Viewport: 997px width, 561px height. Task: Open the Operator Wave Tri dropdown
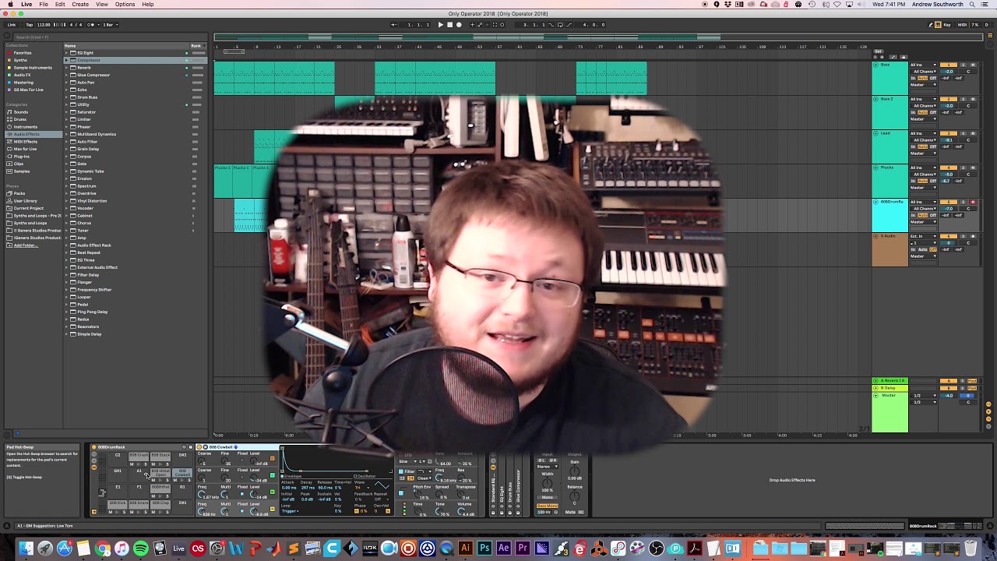tap(363, 488)
